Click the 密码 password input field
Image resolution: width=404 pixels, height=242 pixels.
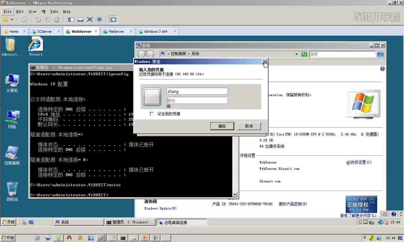click(197, 100)
